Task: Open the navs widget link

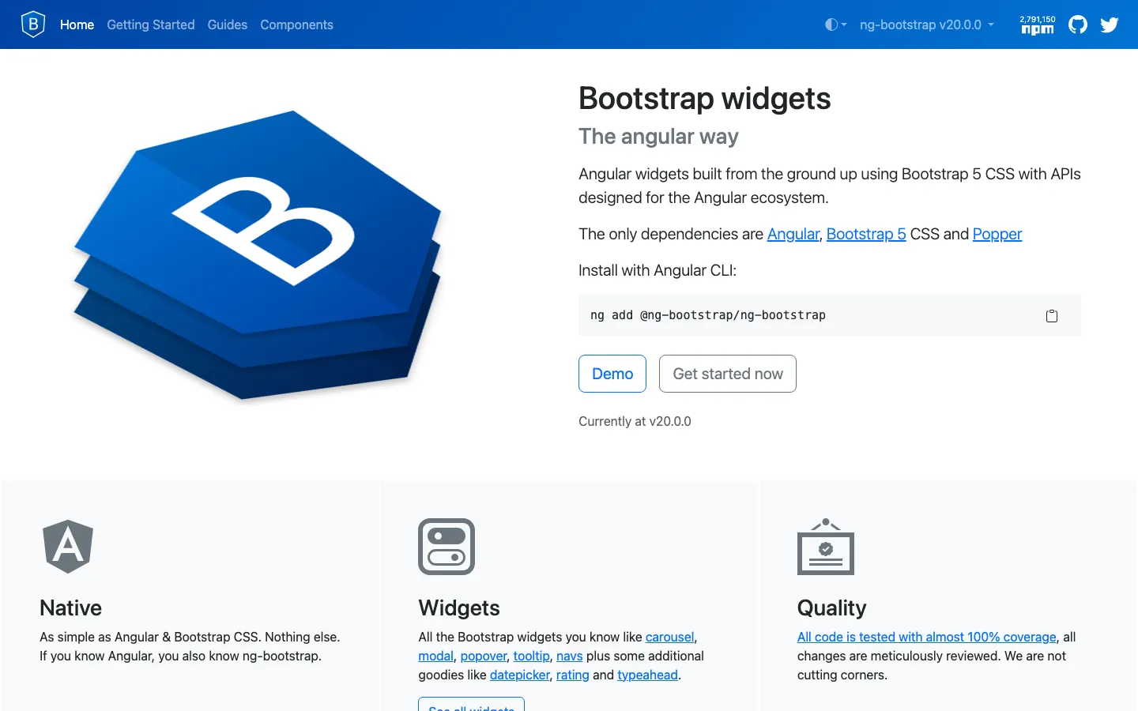Action: (x=569, y=656)
